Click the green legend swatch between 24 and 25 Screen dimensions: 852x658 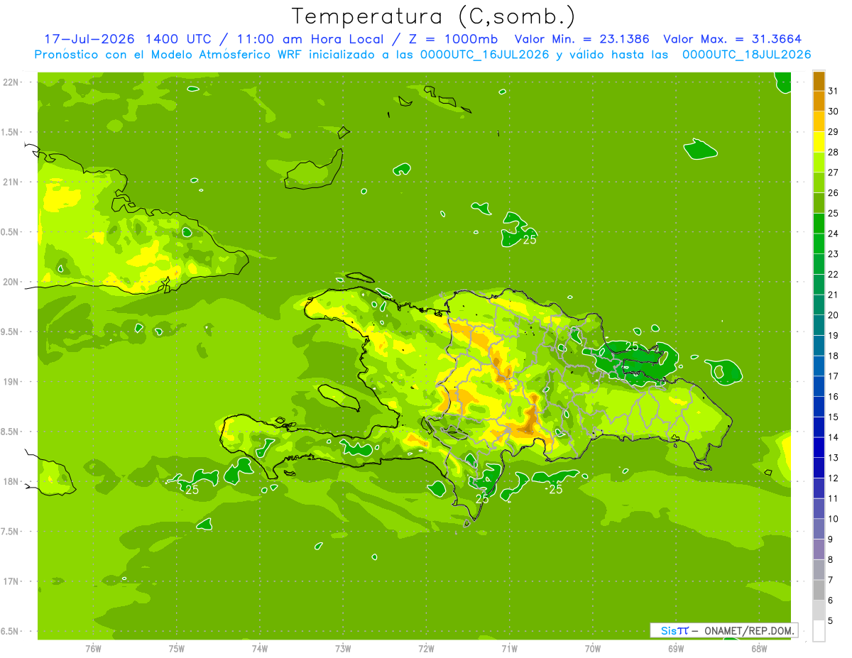coord(819,223)
